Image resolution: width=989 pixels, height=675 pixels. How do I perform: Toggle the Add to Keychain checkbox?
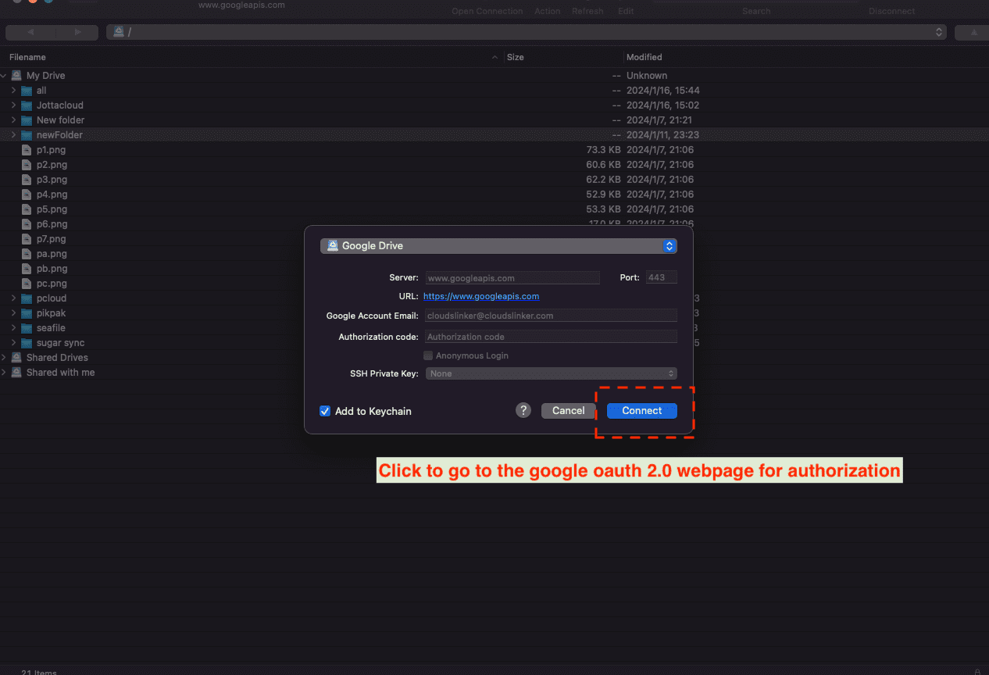(x=325, y=411)
